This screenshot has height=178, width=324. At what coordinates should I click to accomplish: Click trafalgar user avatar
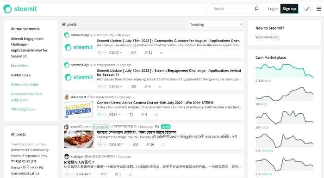[x=67, y=157]
